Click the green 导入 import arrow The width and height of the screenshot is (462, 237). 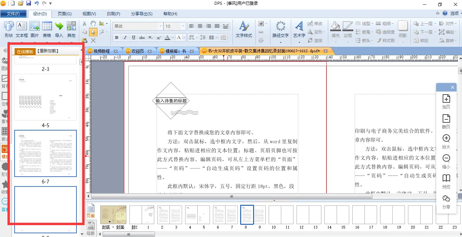[59, 29]
